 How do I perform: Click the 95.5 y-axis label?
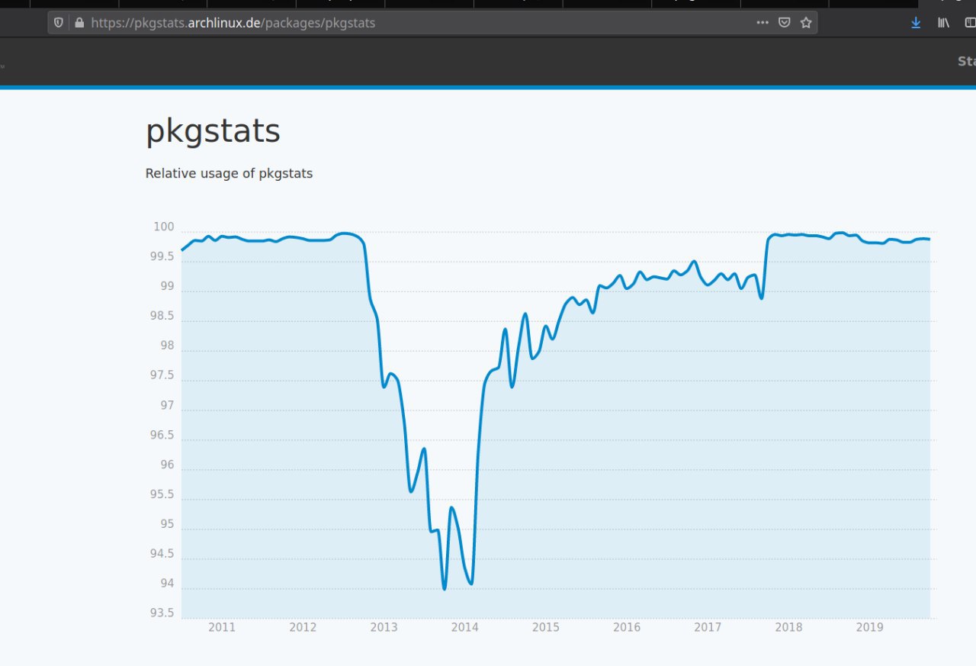coord(162,494)
